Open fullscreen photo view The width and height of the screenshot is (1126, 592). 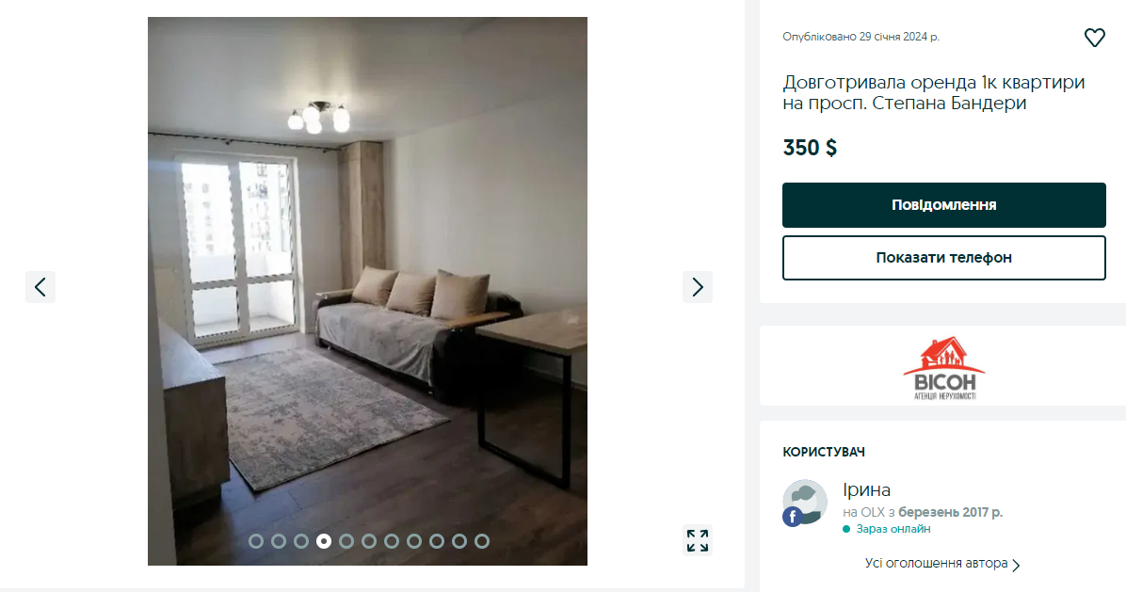[x=698, y=541]
